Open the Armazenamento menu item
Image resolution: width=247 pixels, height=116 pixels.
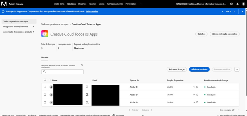coord(115,4)
